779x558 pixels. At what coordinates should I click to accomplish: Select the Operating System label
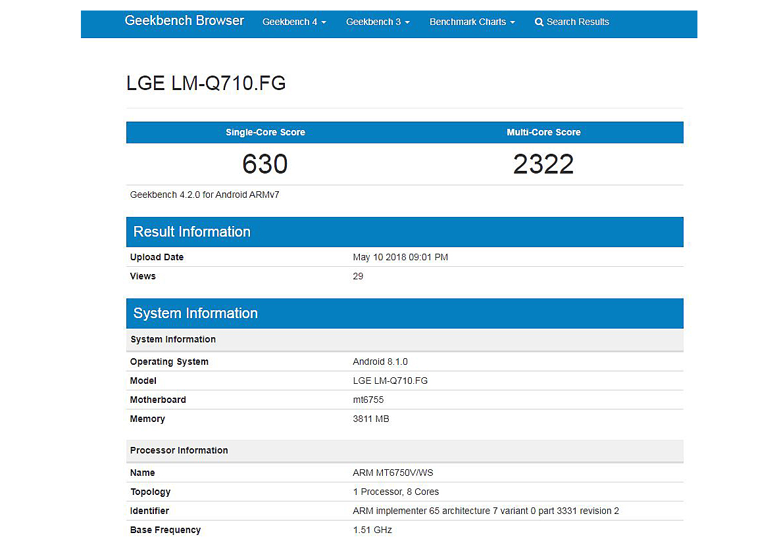(169, 361)
